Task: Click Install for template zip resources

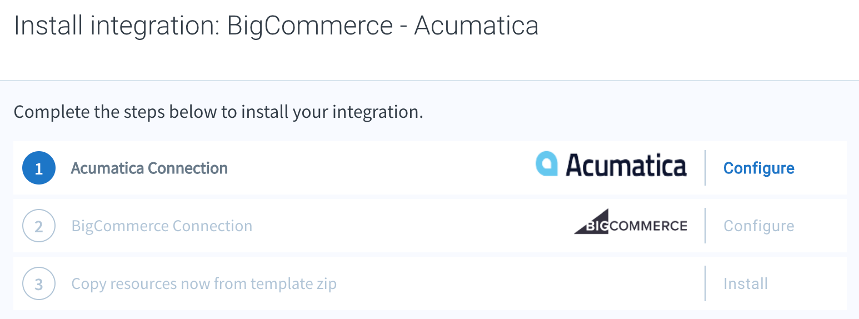Action: pos(745,283)
